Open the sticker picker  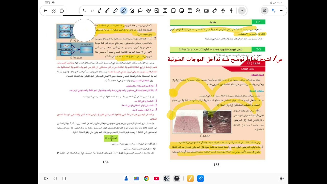pos(182,11)
